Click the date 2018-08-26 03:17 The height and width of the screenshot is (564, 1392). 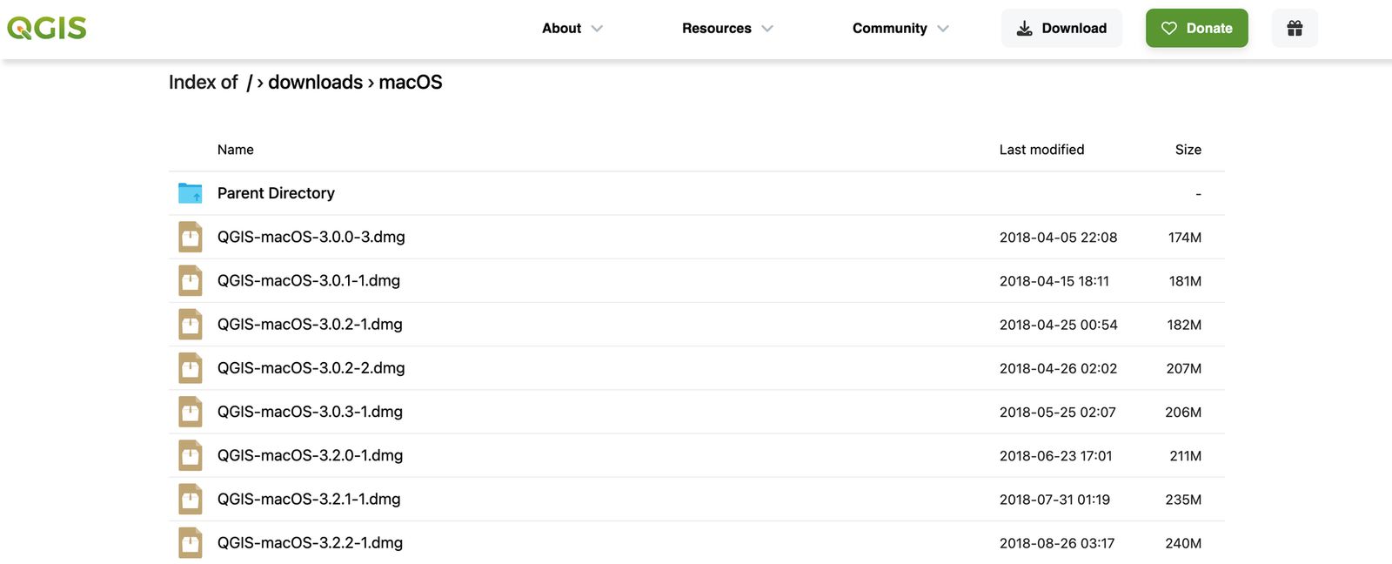1057,543
